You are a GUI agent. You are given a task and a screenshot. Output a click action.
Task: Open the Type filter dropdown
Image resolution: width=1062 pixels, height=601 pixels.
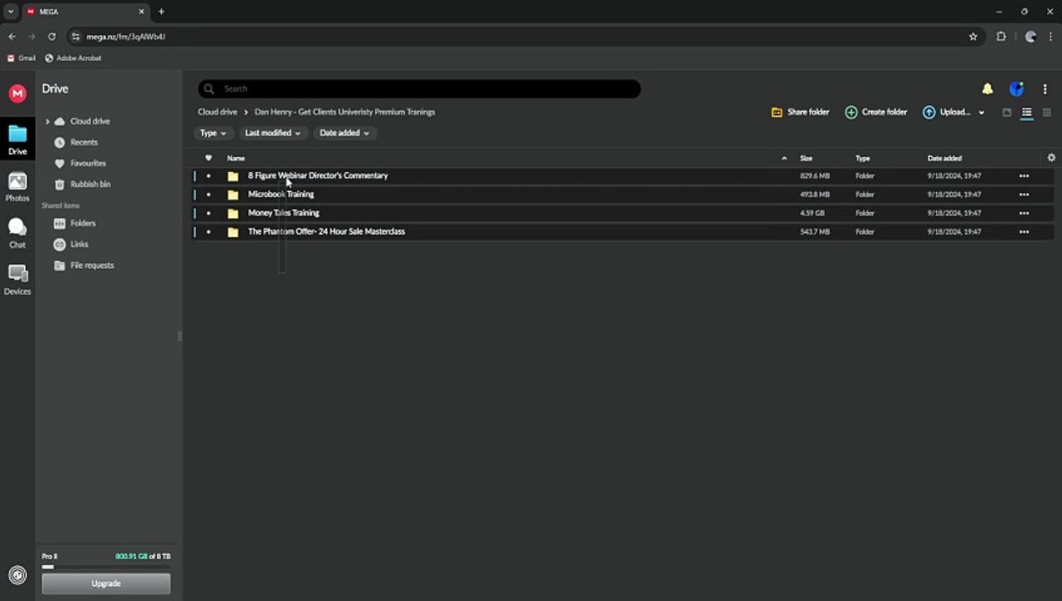tap(213, 133)
